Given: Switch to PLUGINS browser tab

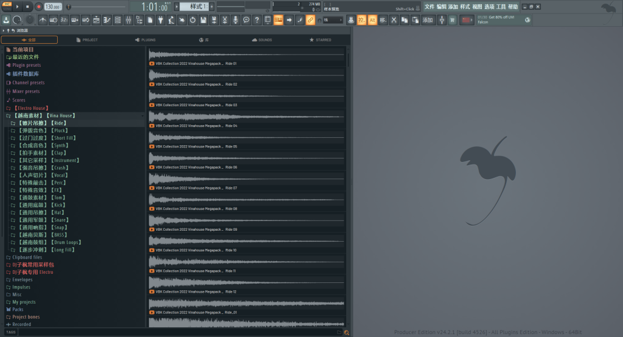Looking at the screenshot, I should tap(145, 39).
